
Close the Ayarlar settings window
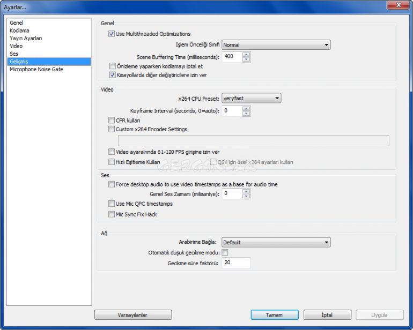pos(397,5)
